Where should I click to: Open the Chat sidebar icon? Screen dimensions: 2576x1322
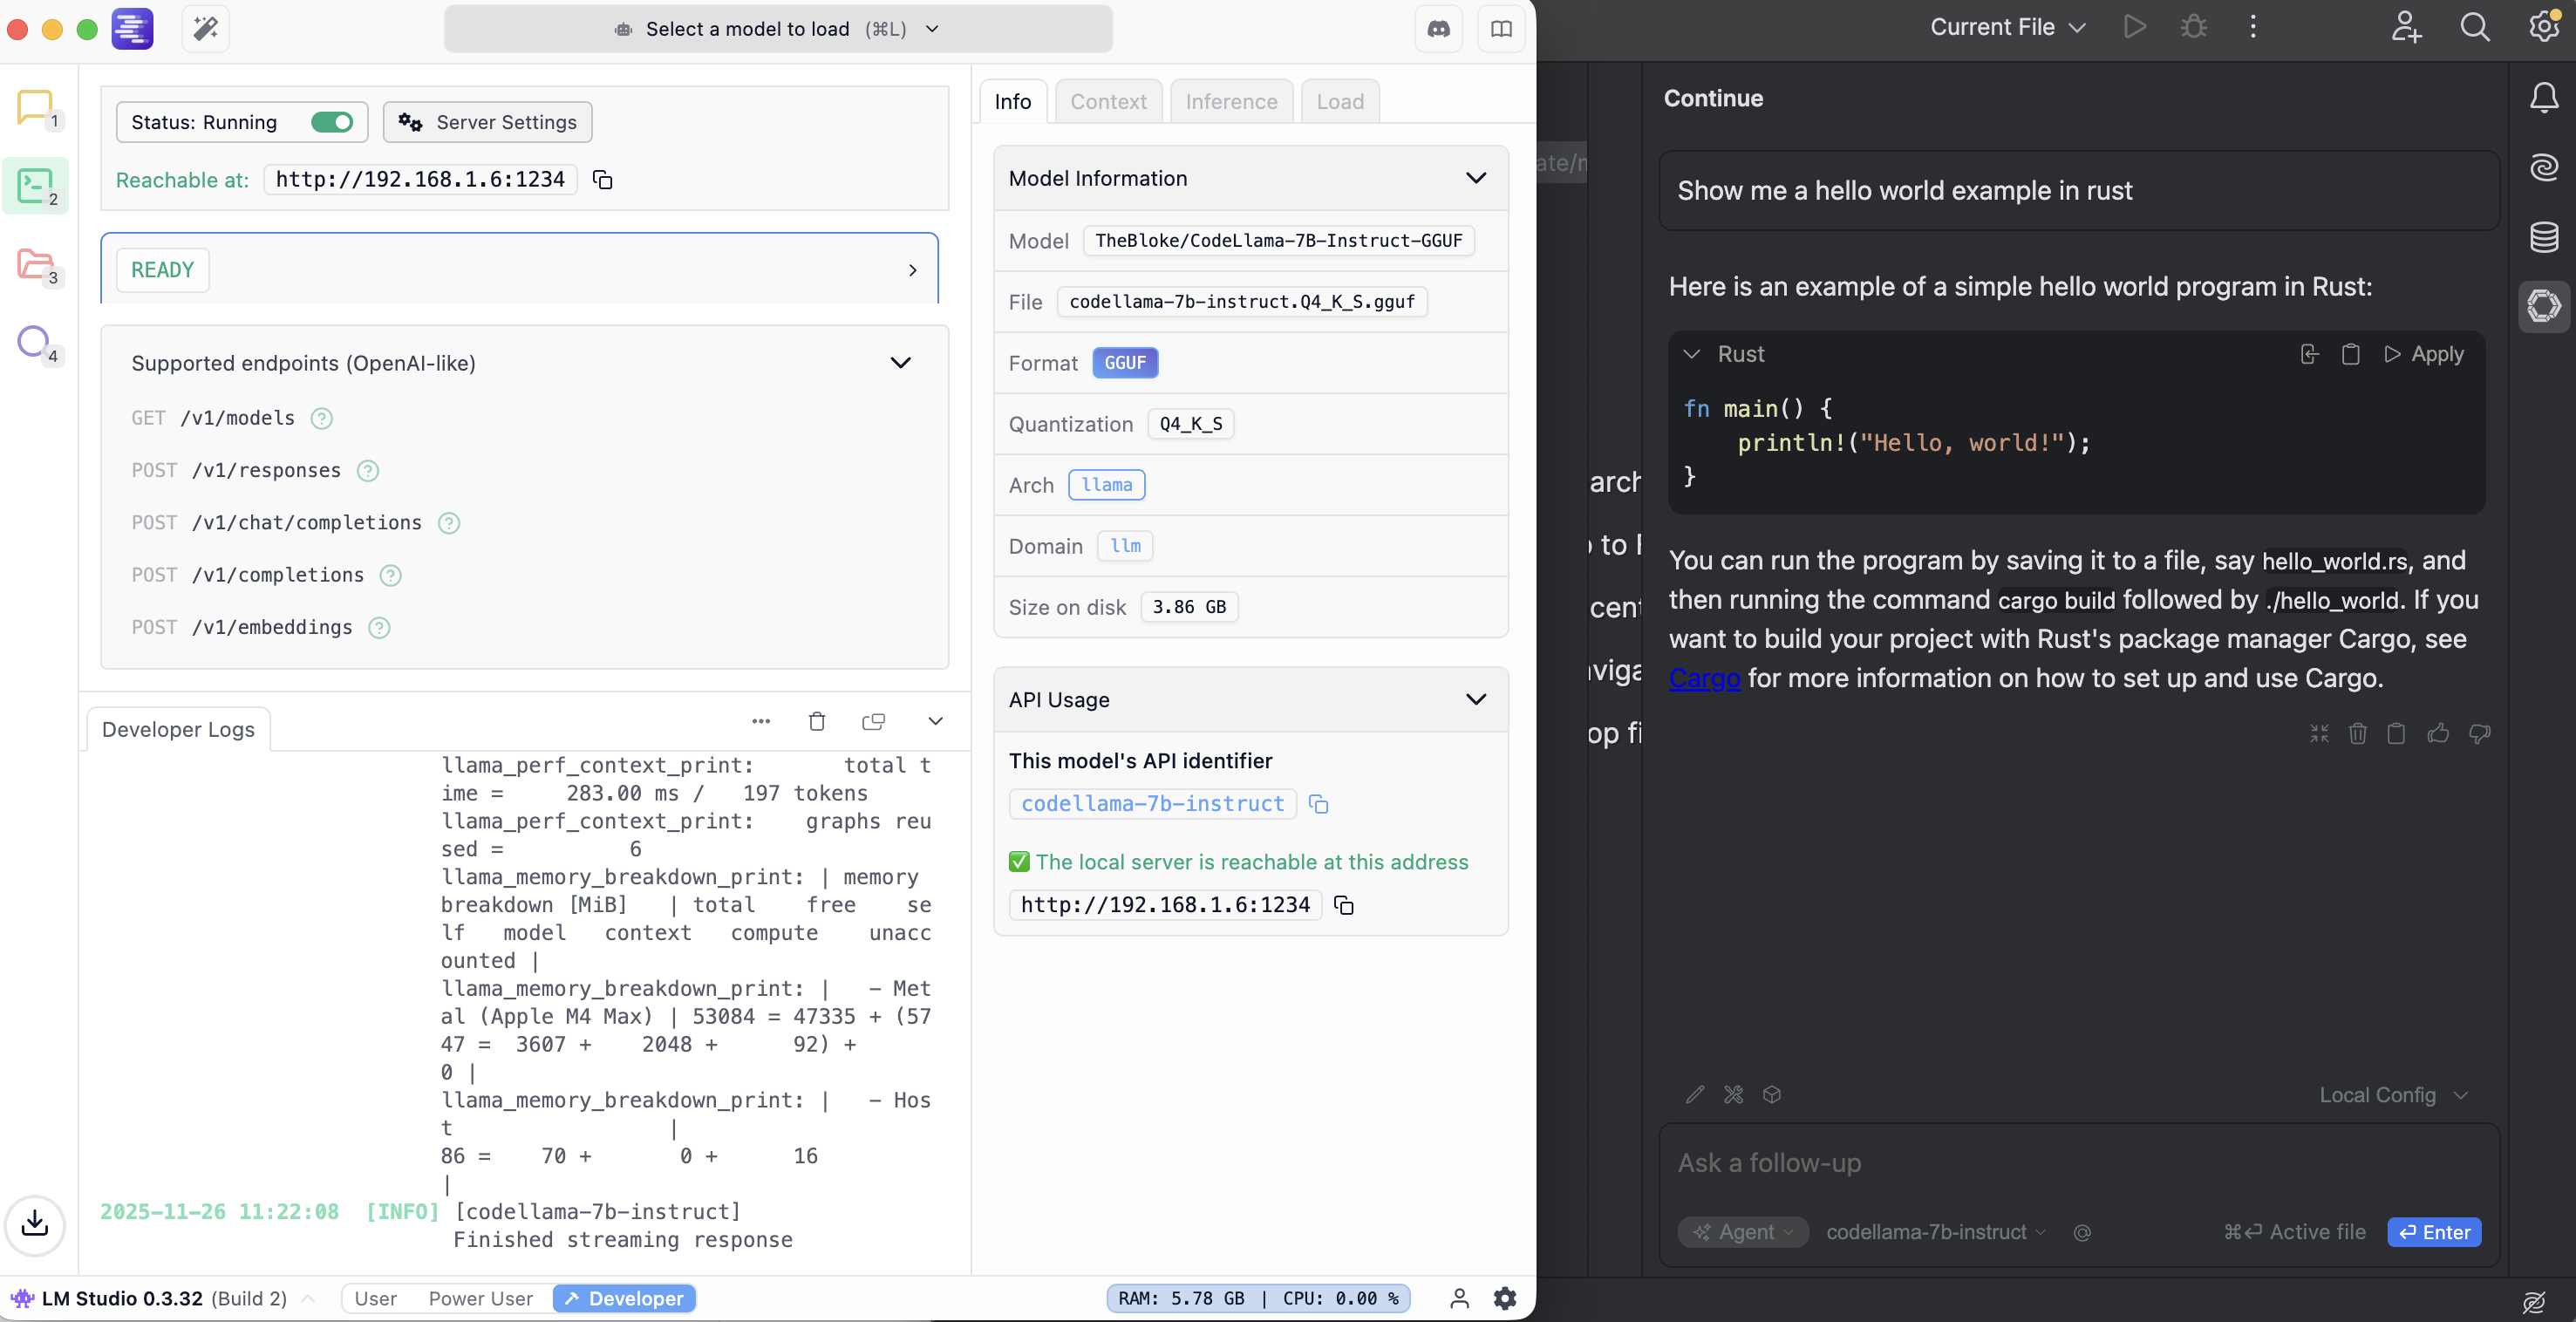36,107
